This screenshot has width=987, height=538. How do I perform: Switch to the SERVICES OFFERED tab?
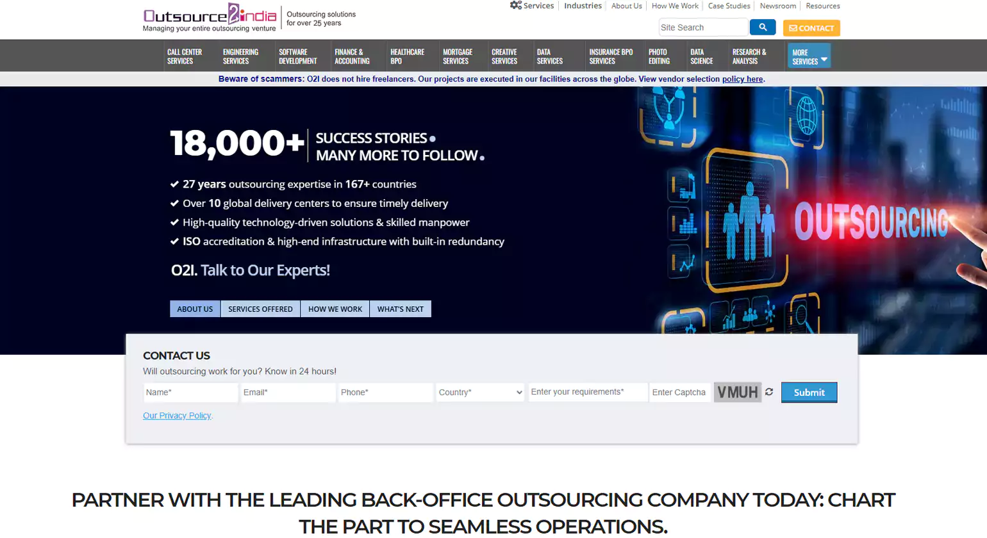tap(260, 308)
